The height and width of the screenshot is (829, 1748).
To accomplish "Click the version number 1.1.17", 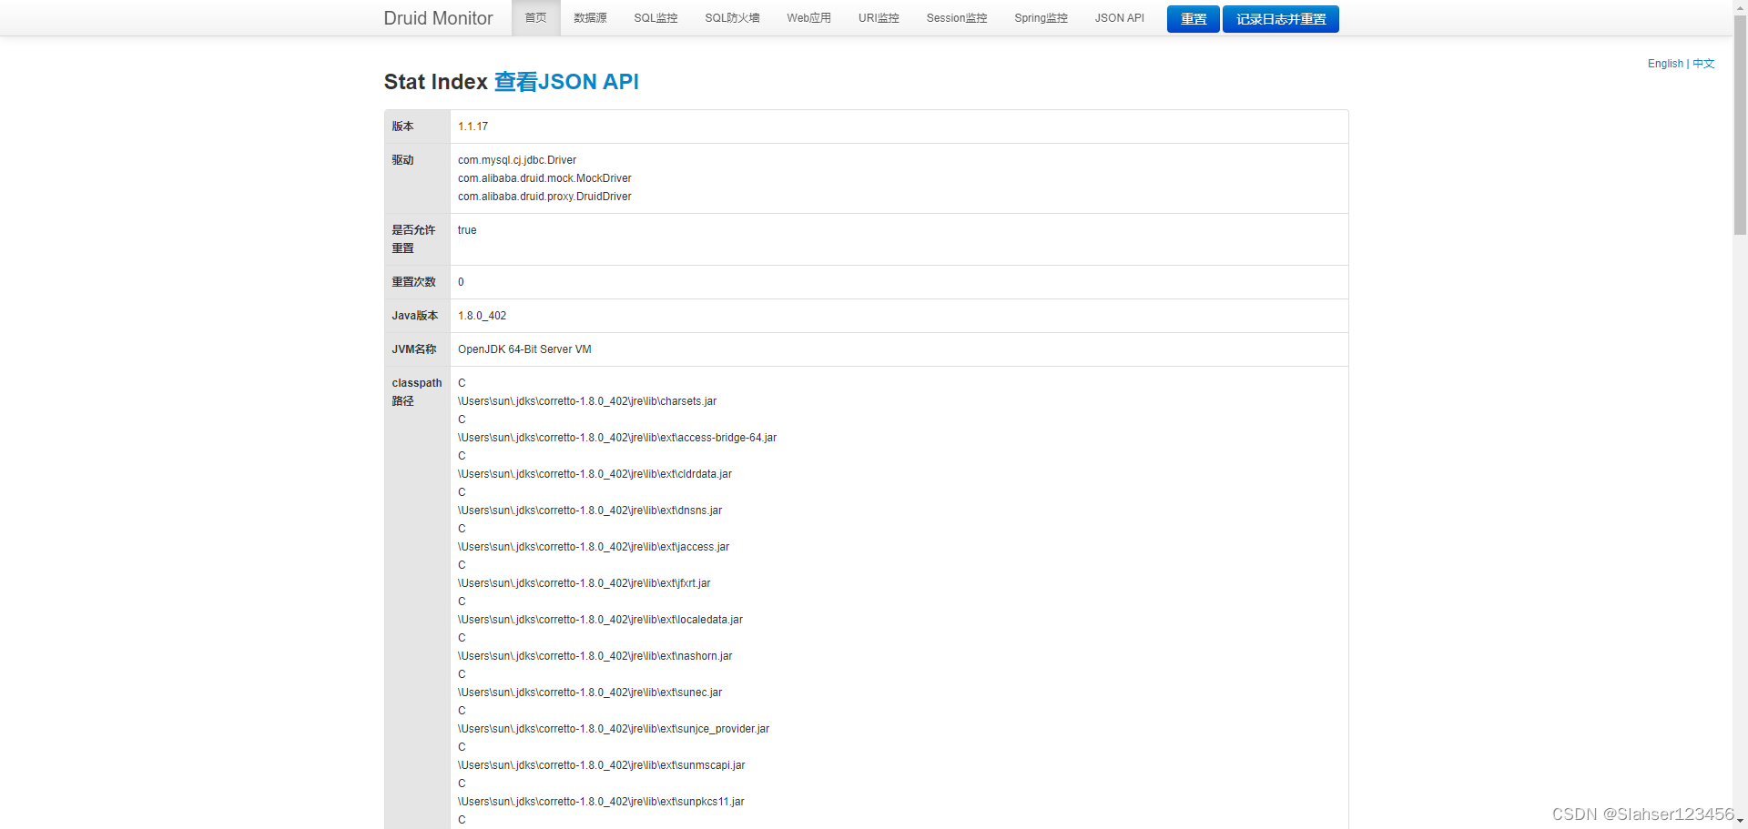I will coord(473,126).
